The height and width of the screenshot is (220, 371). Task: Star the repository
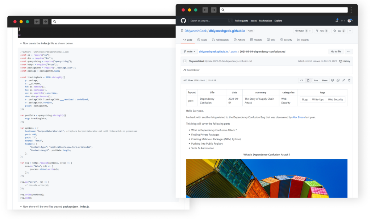point(339,31)
